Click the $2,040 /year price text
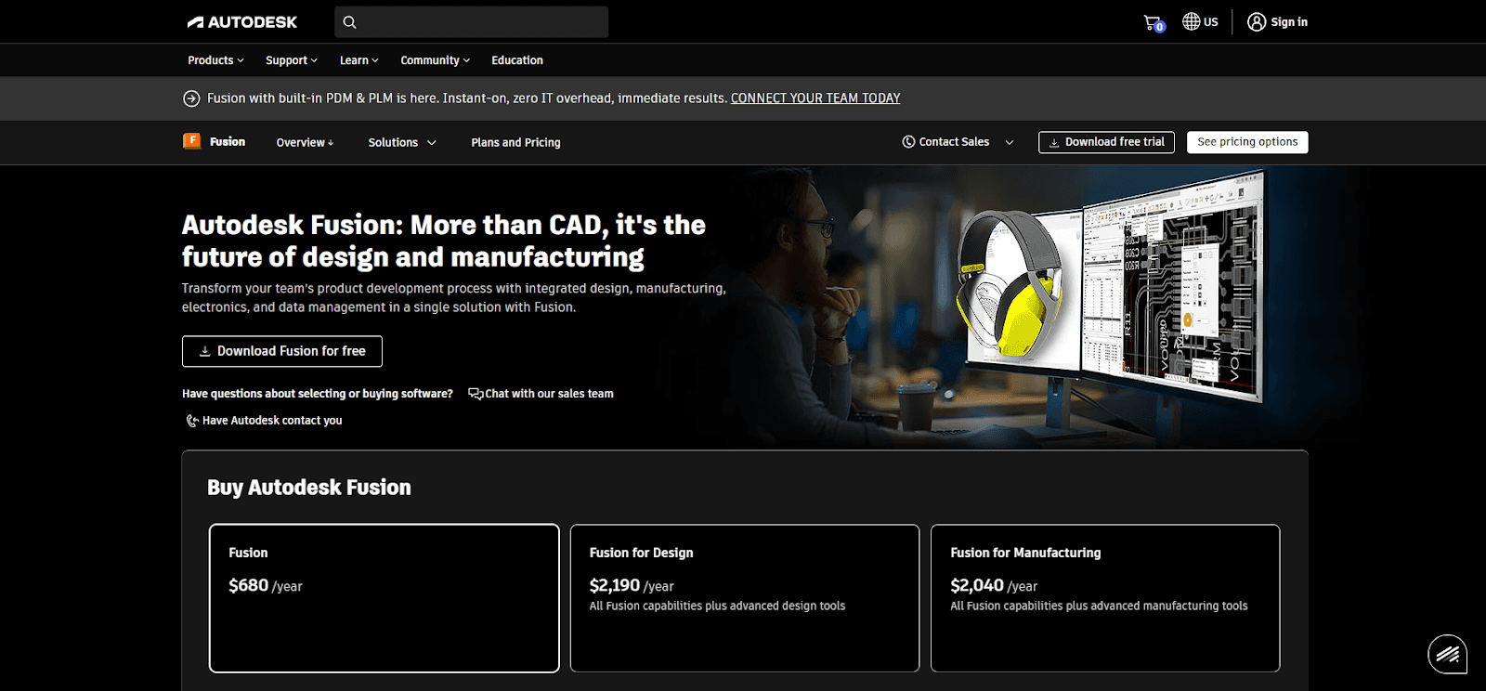The image size is (1486, 691). [994, 586]
